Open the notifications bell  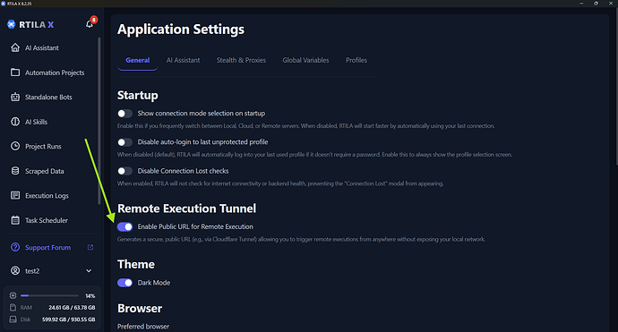(90, 24)
